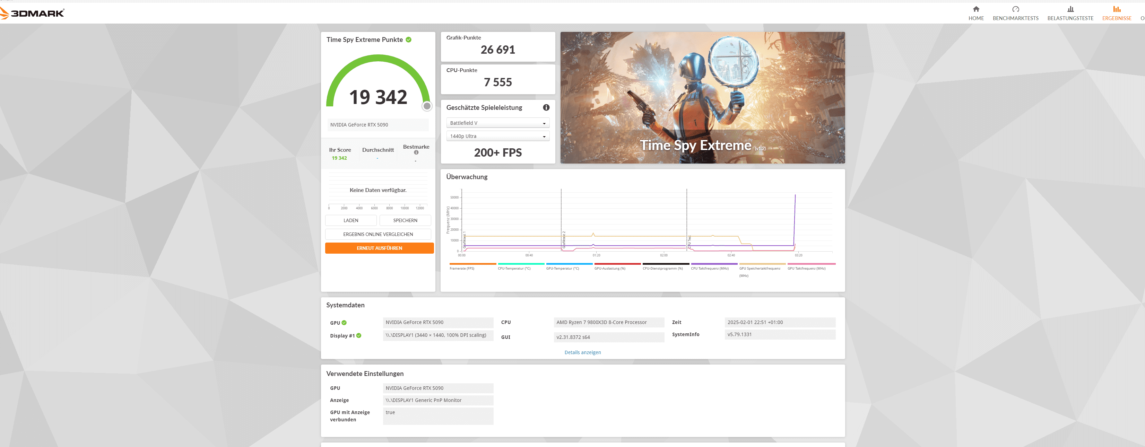Click the grey score gauge knob
The height and width of the screenshot is (447, 1145).
pos(427,106)
